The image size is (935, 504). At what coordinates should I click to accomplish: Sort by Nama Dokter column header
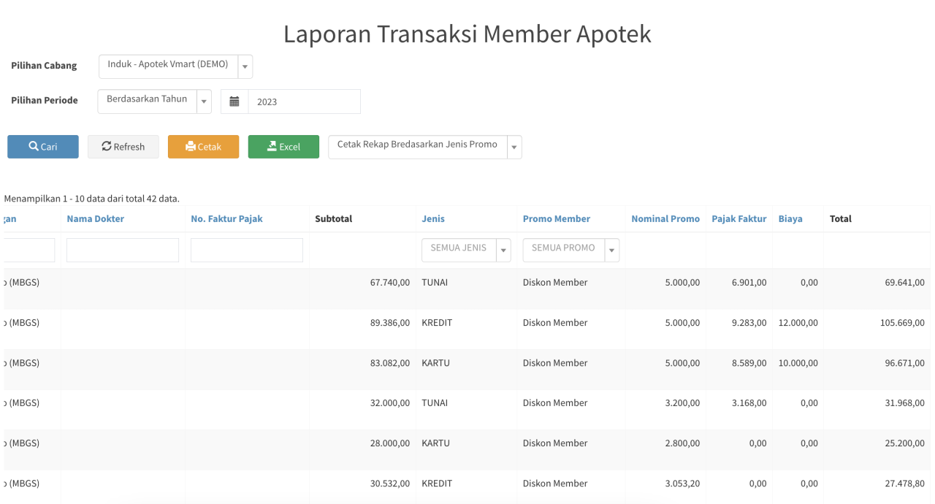click(x=96, y=219)
